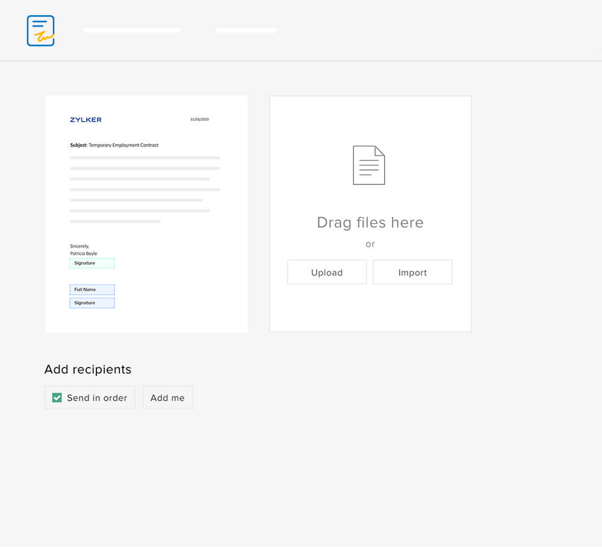602x547 pixels.
Task: Click the Subject line of the contract
Action: pyautogui.click(x=114, y=145)
